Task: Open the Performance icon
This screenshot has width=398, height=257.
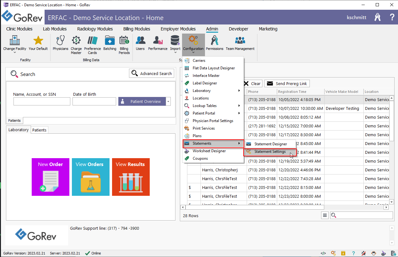Action: point(158,41)
